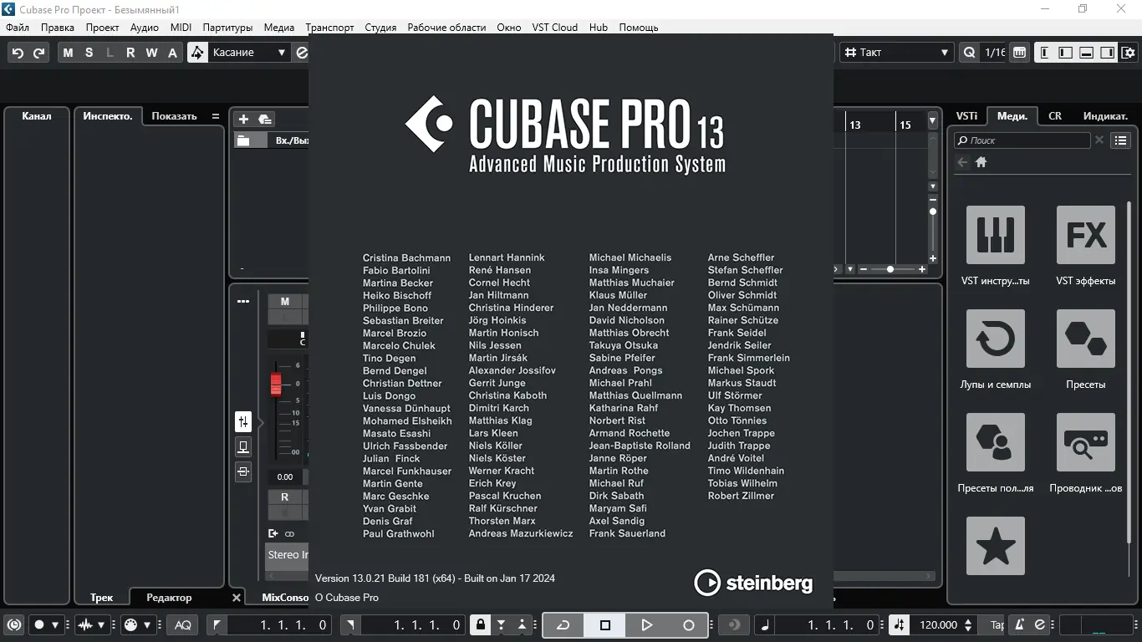This screenshot has width=1142, height=642.
Task: Open the VST Cloud menu
Action: click(555, 28)
